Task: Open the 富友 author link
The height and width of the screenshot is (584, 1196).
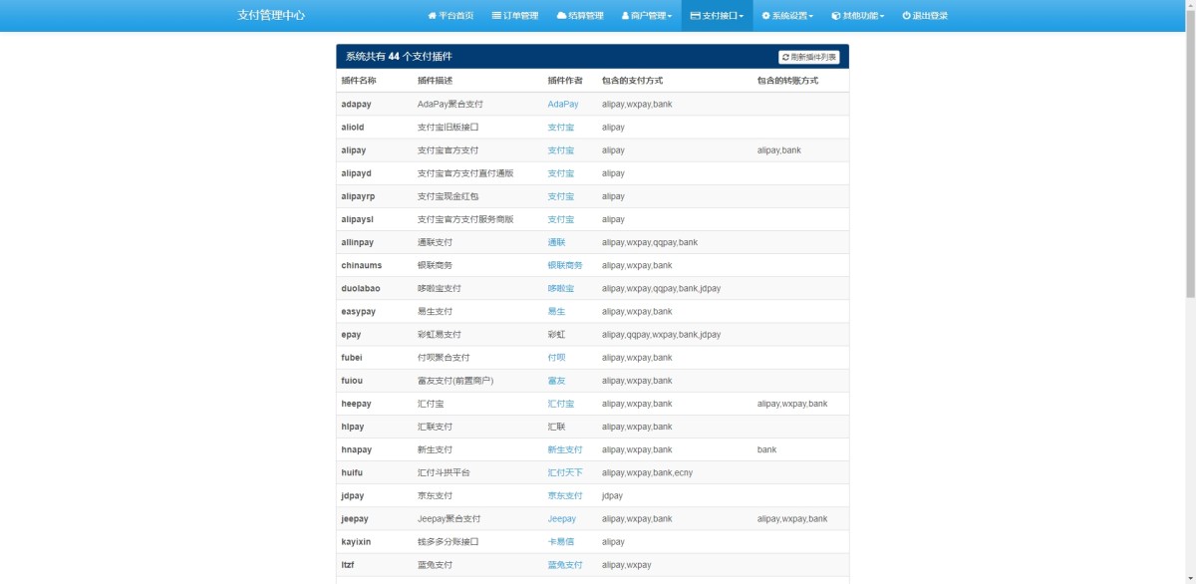Action: [556, 381]
